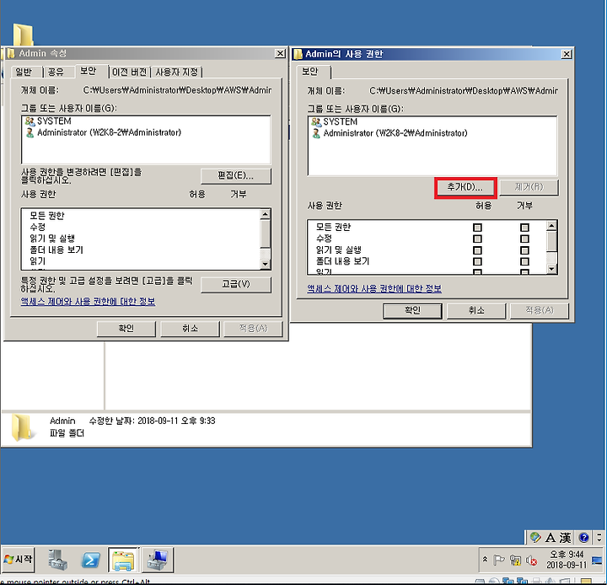This screenshot has height=585, width=607.
Task: Close the Admin 속성 window
Action: [x=280, y=53]
